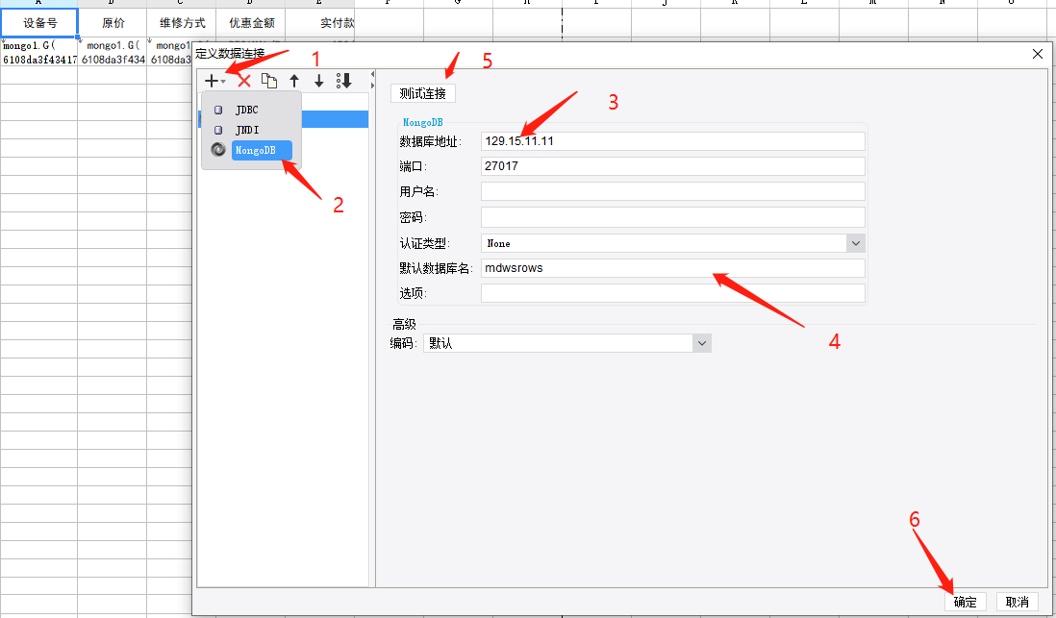Click the JNDI database icon
The width and height of the screenshot is (1056, 618).
(218, 130)
